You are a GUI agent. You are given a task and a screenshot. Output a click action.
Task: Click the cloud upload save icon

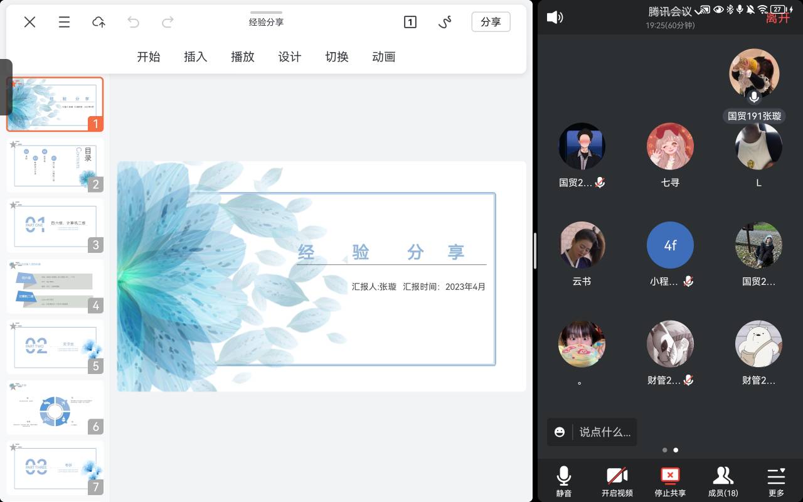pos(98,22)
